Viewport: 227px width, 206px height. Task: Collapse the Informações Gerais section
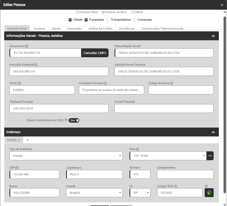(213, 36)
